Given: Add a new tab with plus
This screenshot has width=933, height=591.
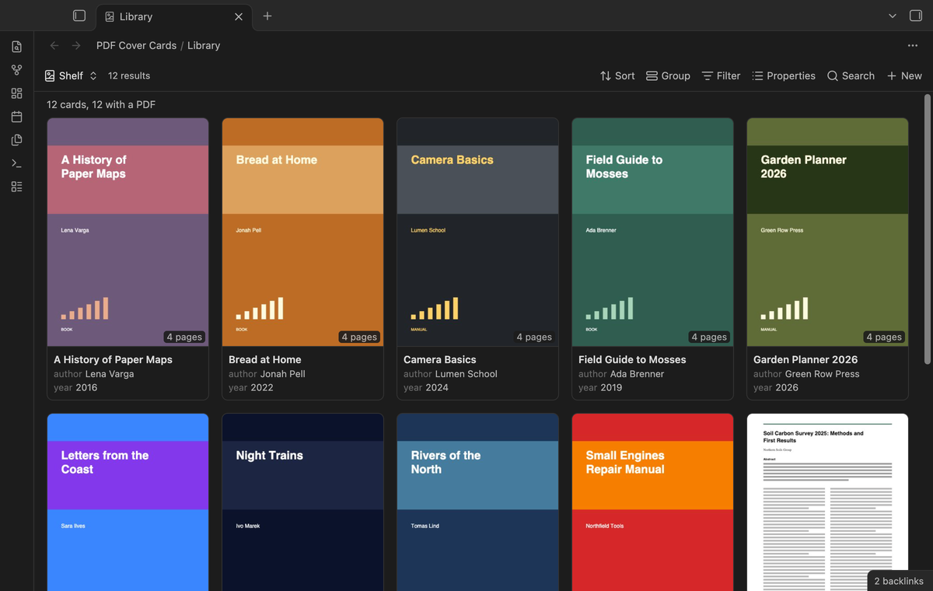Looking at the screenshot, I should pyautogui.click(x=267, y=16).
